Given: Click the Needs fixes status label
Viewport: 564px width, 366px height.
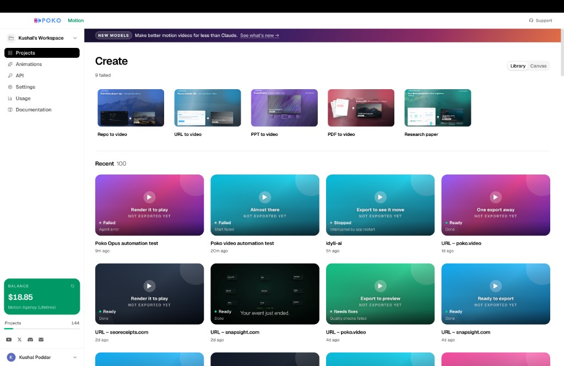Looking at the screenshot, I should (344, 312).
